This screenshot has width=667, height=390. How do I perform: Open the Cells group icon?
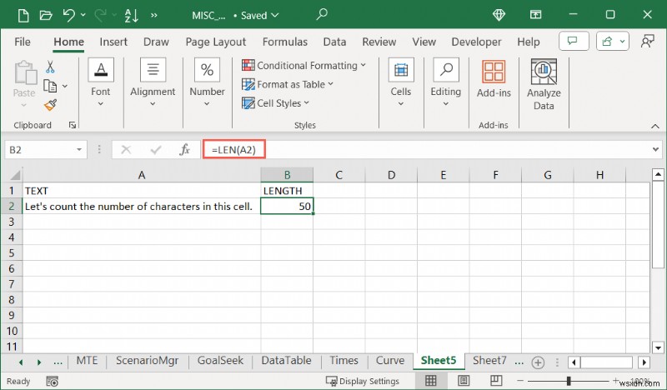(401, 70)
